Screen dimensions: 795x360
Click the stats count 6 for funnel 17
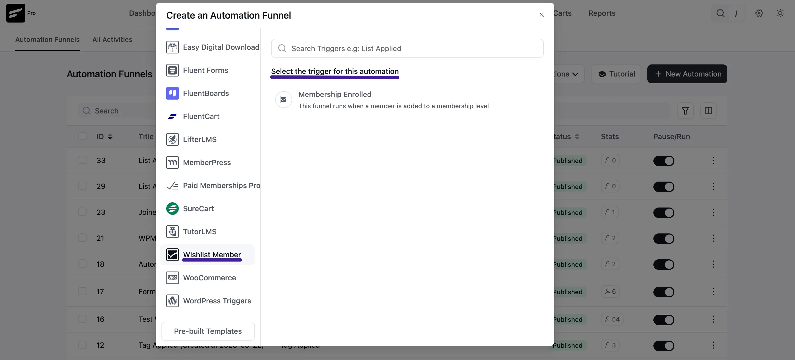(x=610, y=292)
